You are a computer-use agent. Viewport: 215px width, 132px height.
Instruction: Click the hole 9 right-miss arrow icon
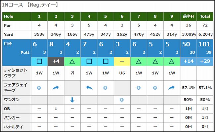coord(172,88)
